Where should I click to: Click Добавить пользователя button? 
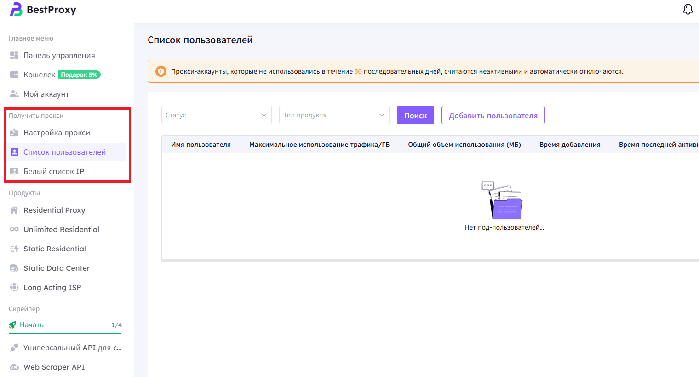tap(493, 116)
